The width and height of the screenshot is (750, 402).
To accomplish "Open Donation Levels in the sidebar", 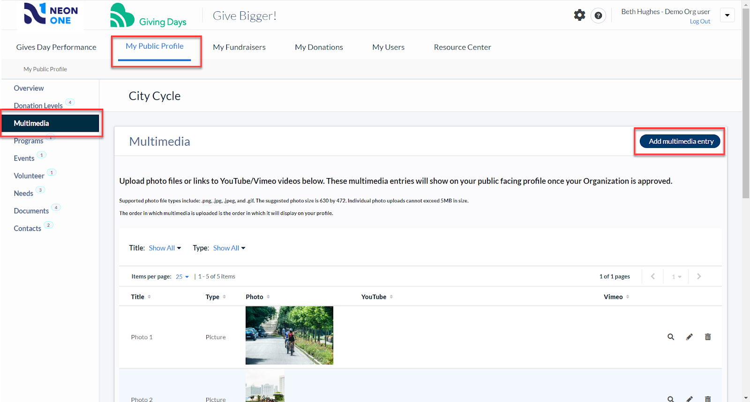I will (x=38, y=105).
